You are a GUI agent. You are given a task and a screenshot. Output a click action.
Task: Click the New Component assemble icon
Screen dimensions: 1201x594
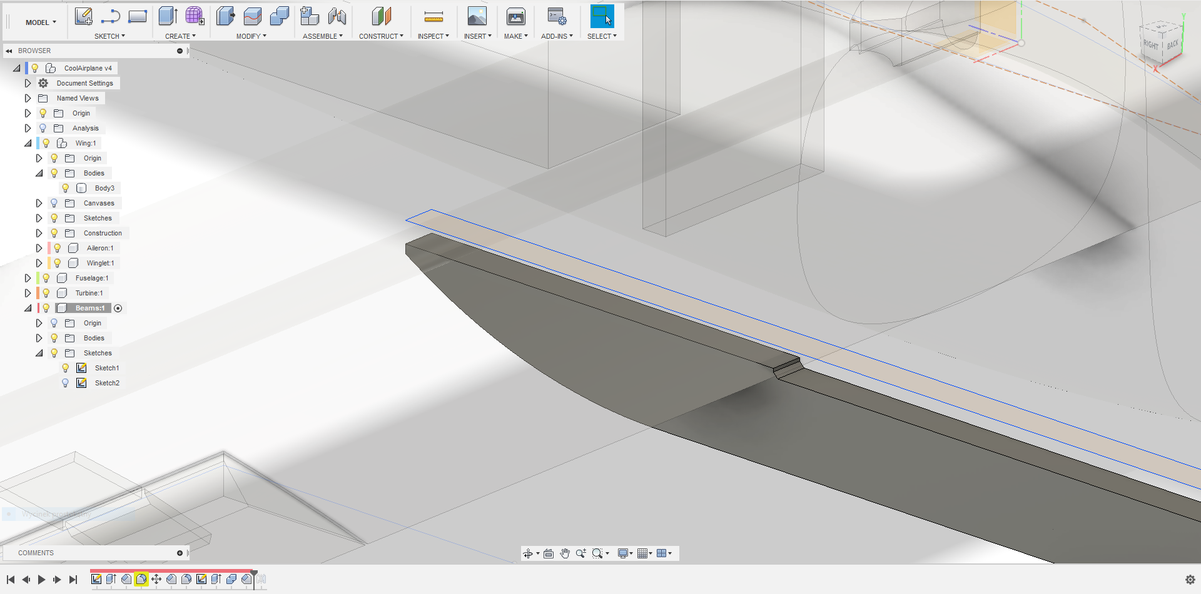point(310,16)
